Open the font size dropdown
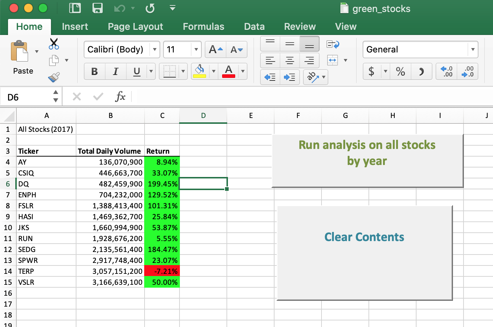Image resolution: width=493 pixels, height=327 pixels. 196,50
